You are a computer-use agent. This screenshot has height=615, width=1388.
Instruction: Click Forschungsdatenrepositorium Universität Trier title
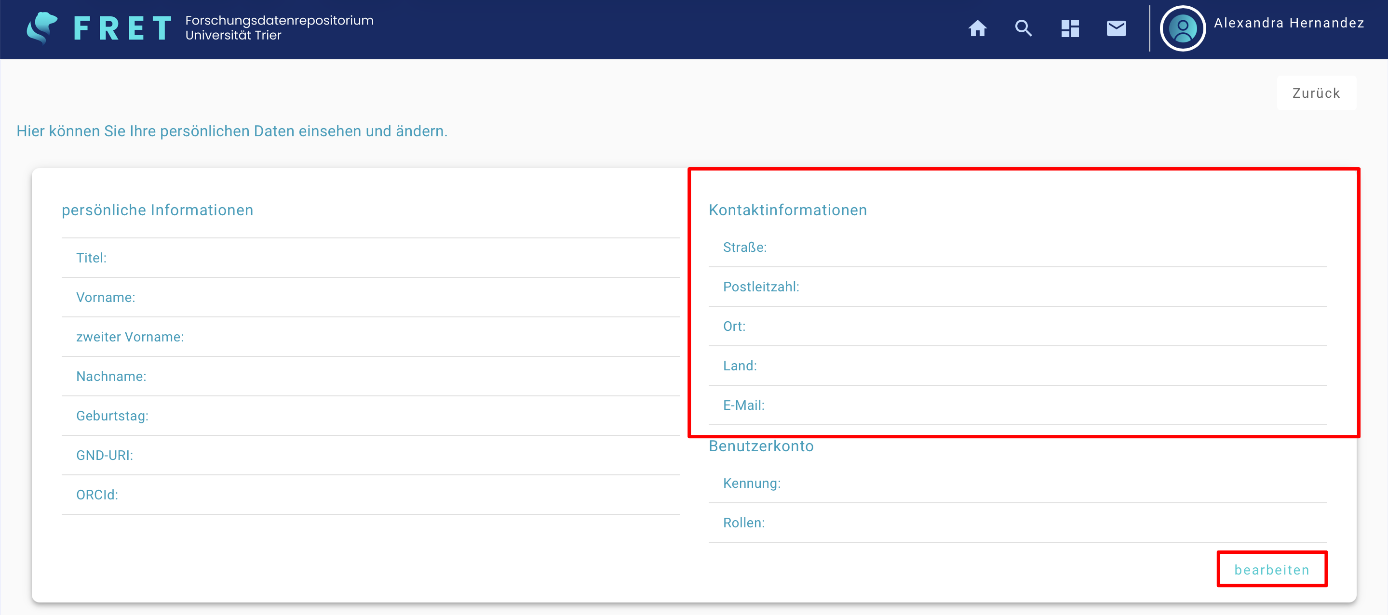pos(279,27)
